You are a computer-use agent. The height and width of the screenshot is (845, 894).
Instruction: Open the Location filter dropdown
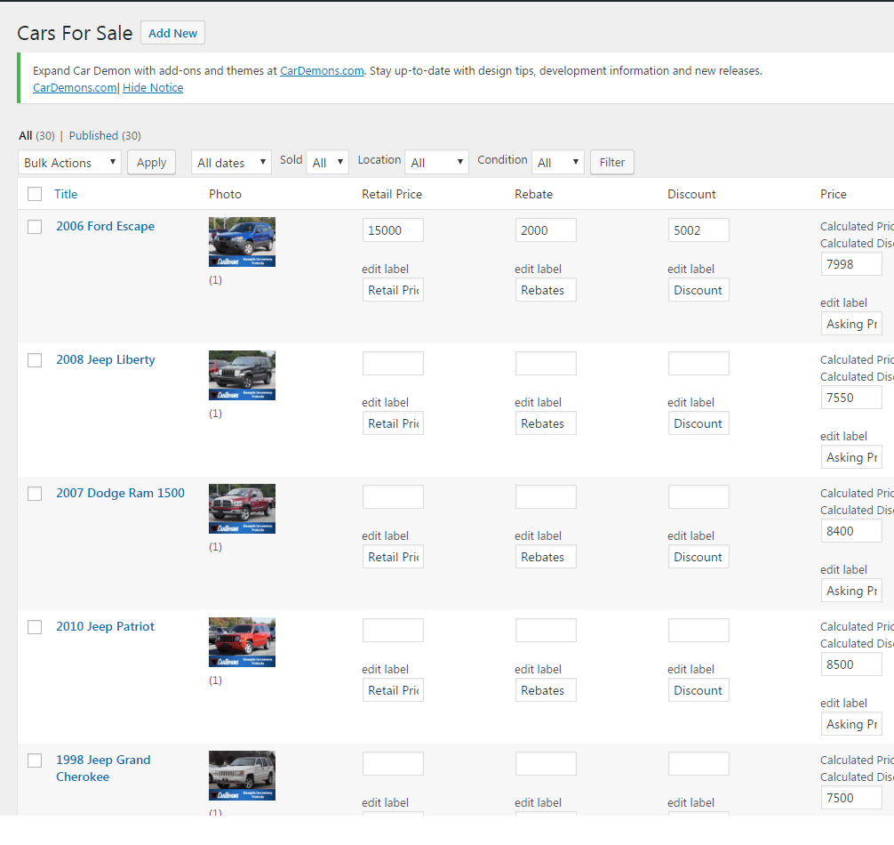coord(436,163)
